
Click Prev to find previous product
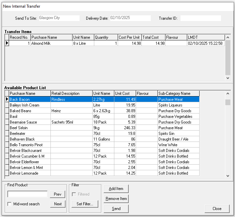point(58,194)
